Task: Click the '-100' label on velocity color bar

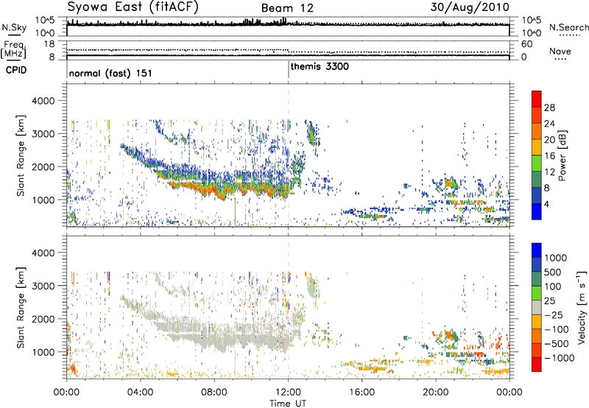Action: click(x=557, y=329)
